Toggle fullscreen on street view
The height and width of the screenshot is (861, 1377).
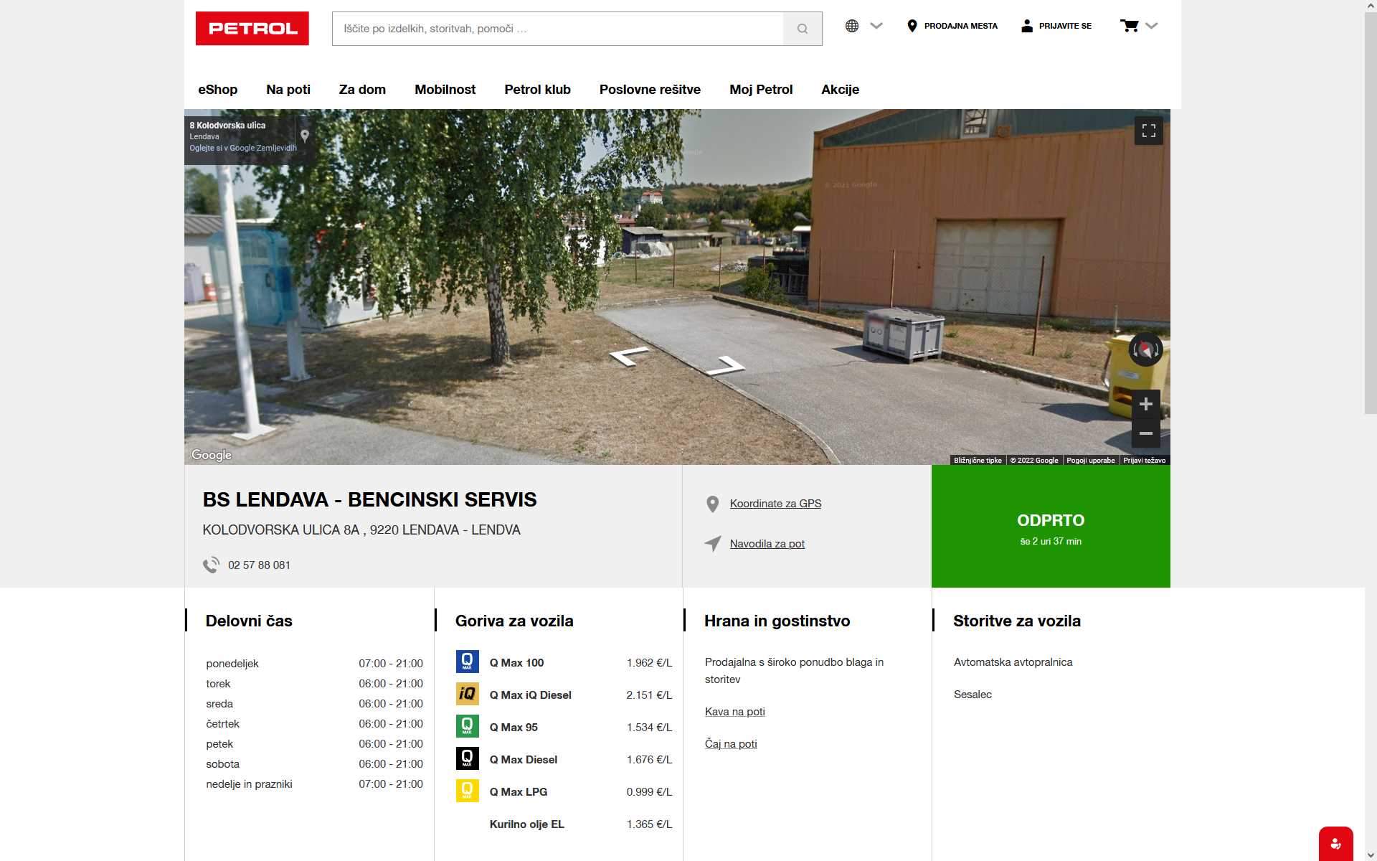point(1148,131)
